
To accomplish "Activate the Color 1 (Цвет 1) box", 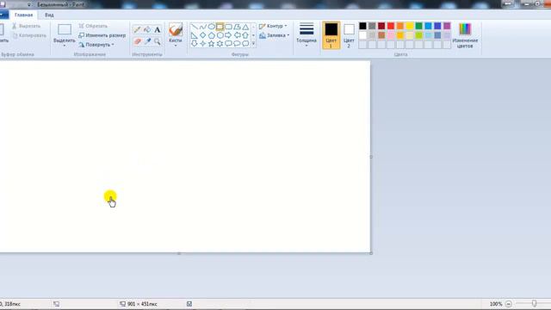I will click(x=331, y=35).
